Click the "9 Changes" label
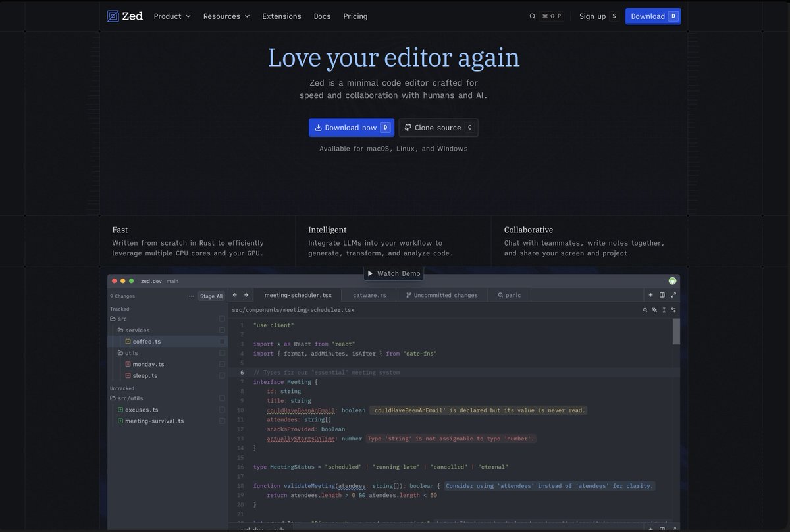Image resolution: width=790 pixels, height=532 pixels. [x=122, y=296]
